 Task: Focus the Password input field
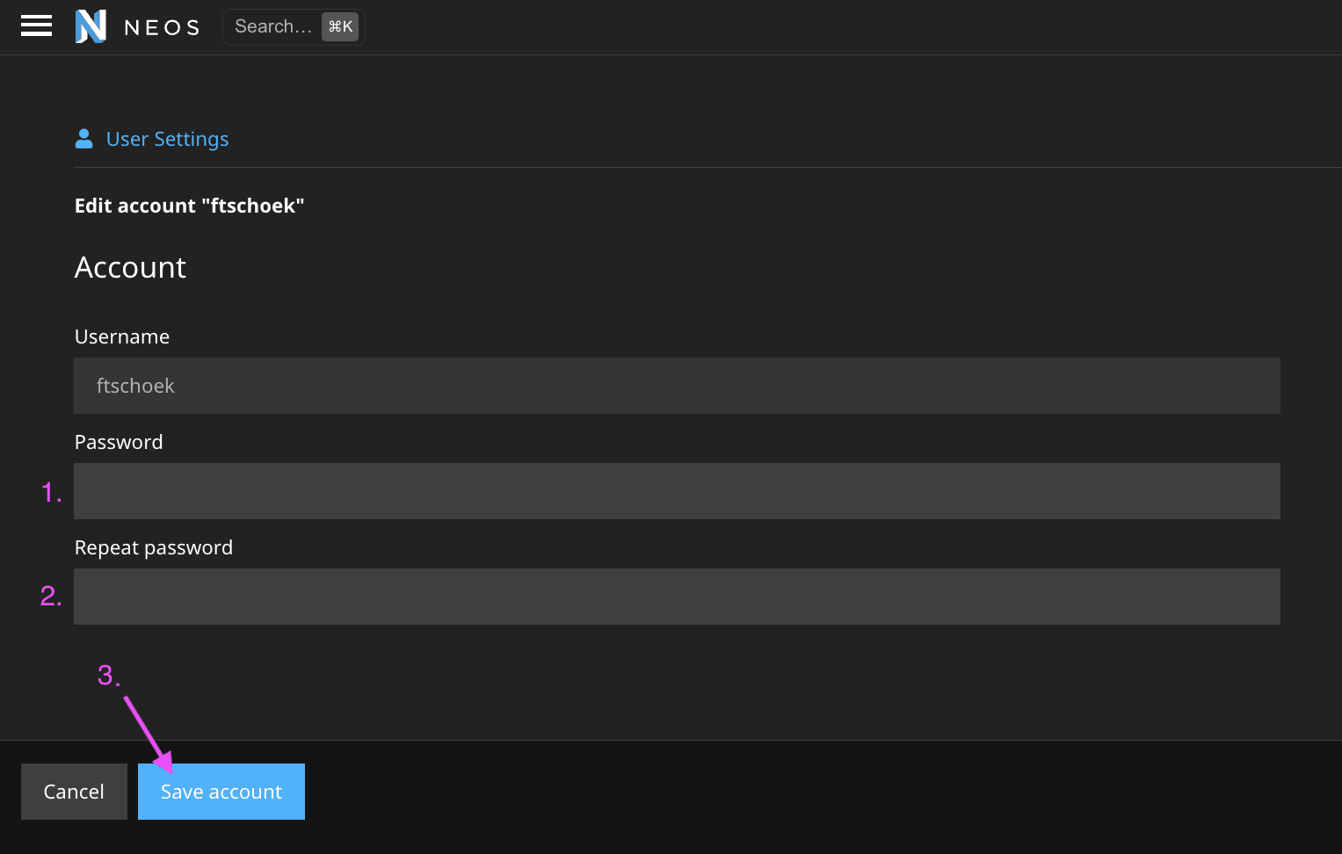677,491
